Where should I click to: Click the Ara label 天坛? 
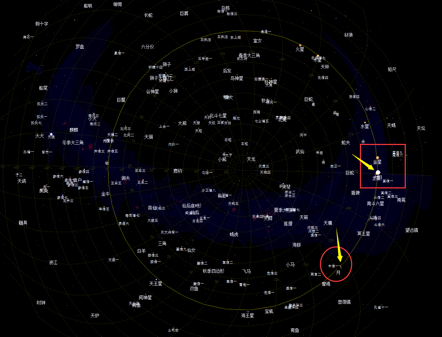pyautogui.click(x=421, y=128)
